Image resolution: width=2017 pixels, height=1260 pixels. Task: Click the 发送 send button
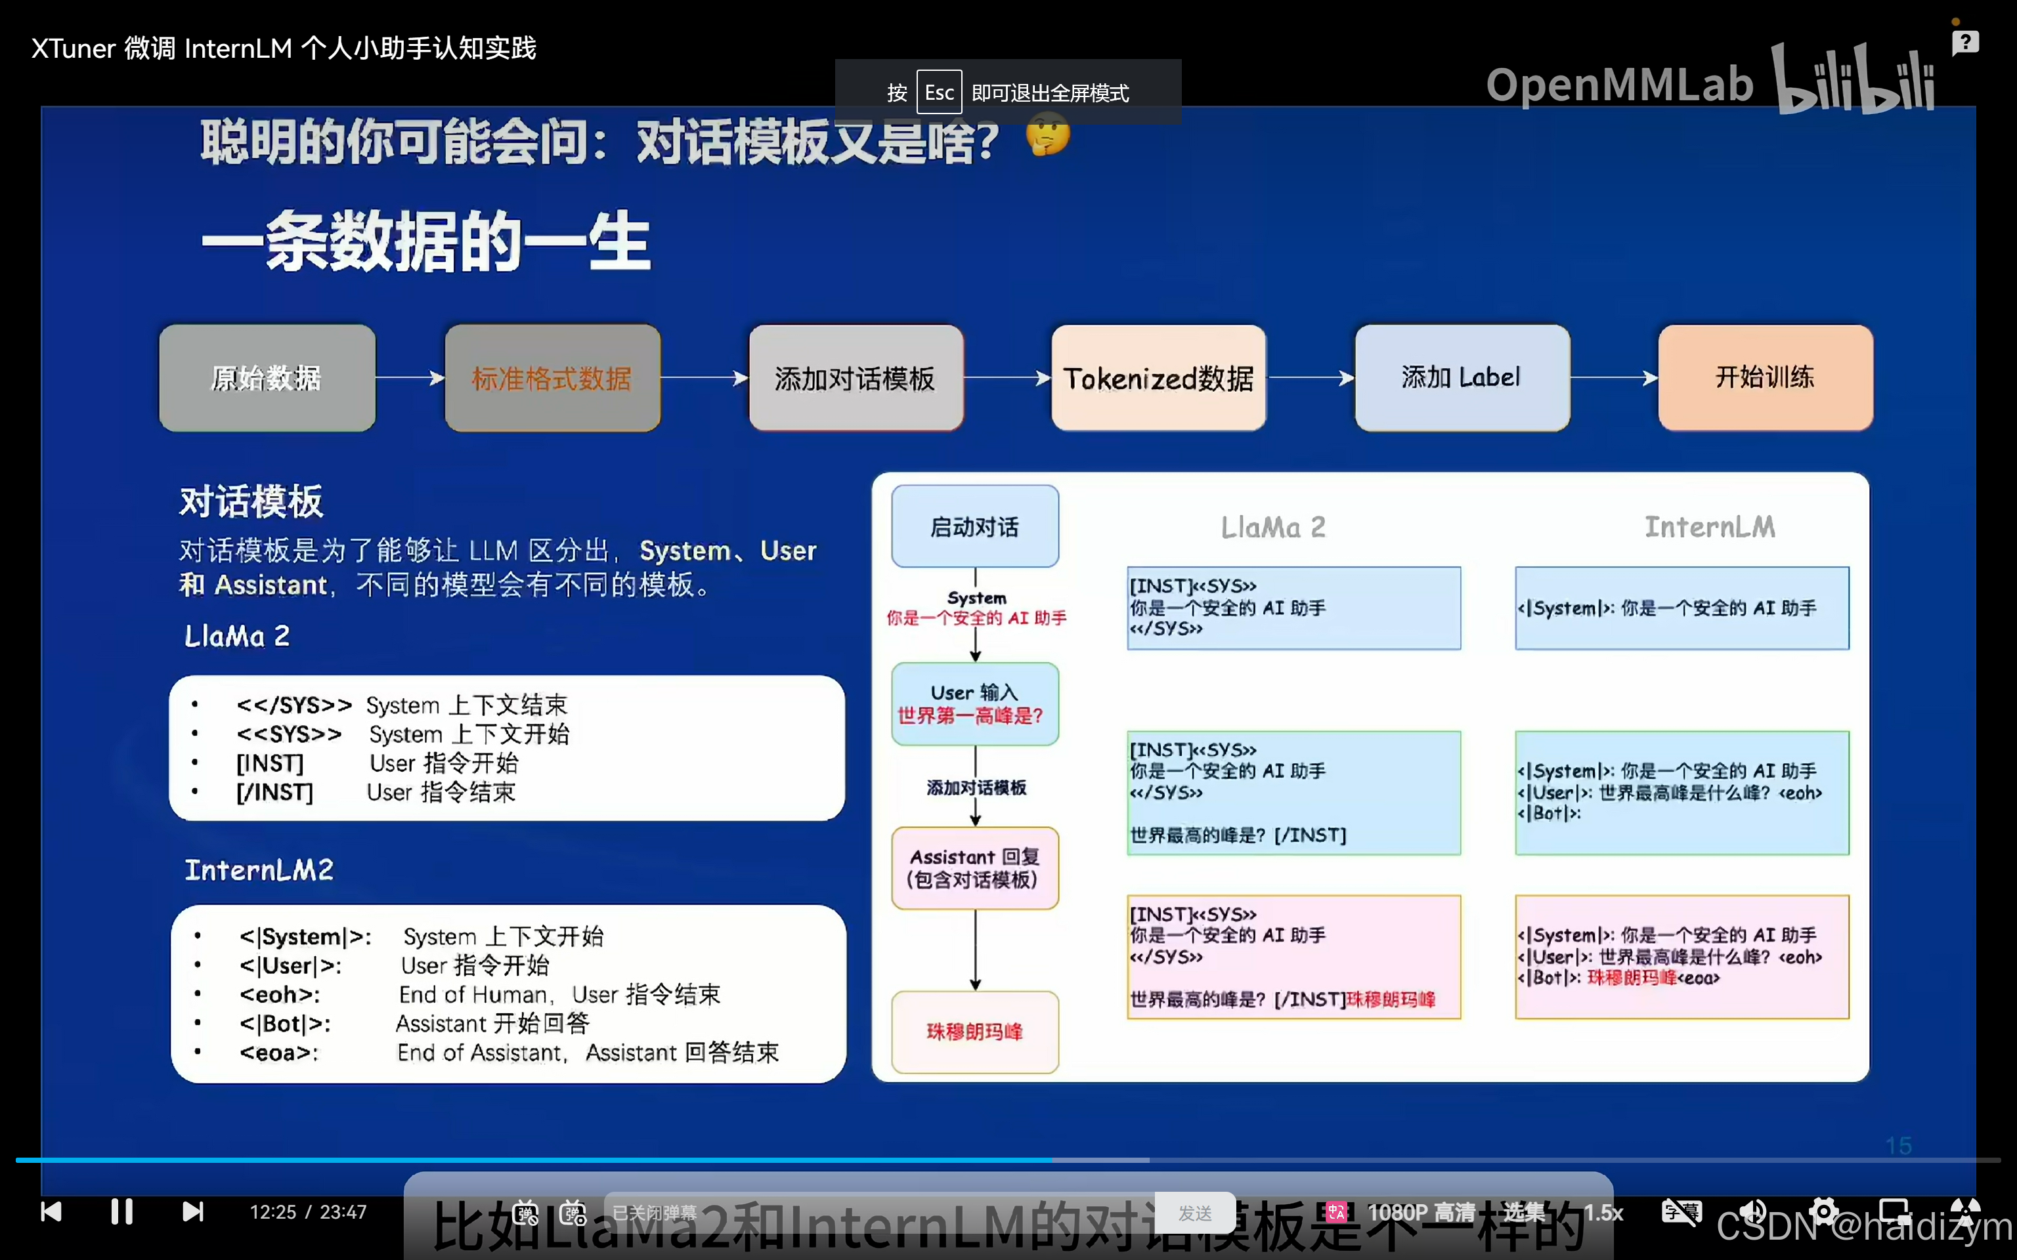(1195, 1213)
